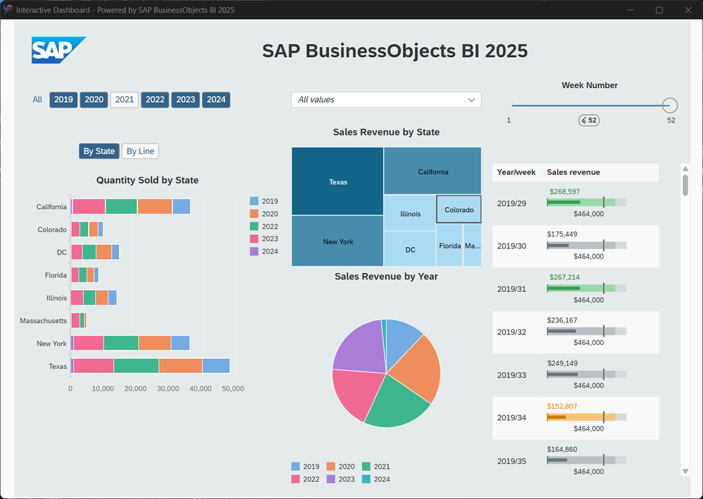
Task: Click the green 2021 slice of the pie chart
Action: coord(394,405)
